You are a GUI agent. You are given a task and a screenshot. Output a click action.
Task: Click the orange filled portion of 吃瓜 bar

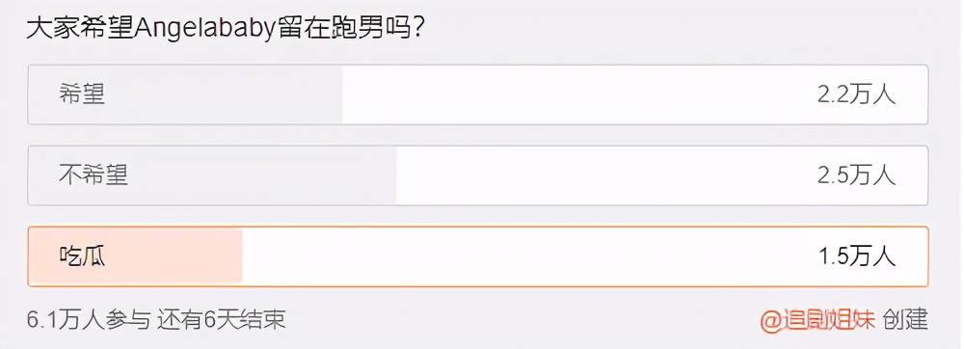[x=135, y=256]
